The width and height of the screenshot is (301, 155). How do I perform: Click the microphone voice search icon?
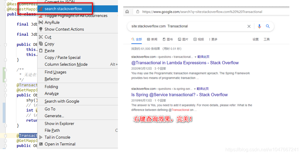pyautogui.click(x=259, y=26)
